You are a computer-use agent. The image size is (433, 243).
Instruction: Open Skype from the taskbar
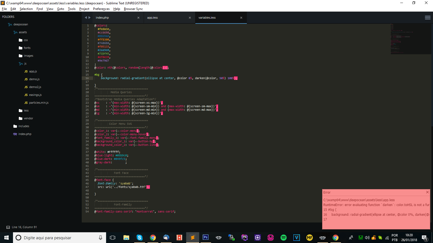tap(140, 238)
